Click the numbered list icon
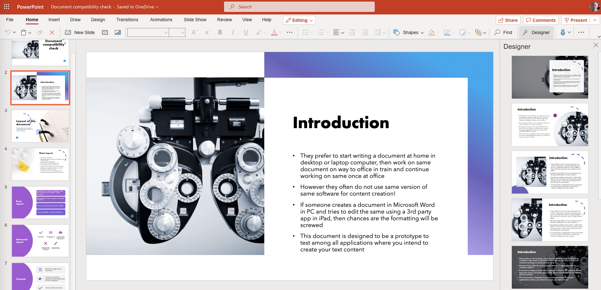 coord(321,32)
